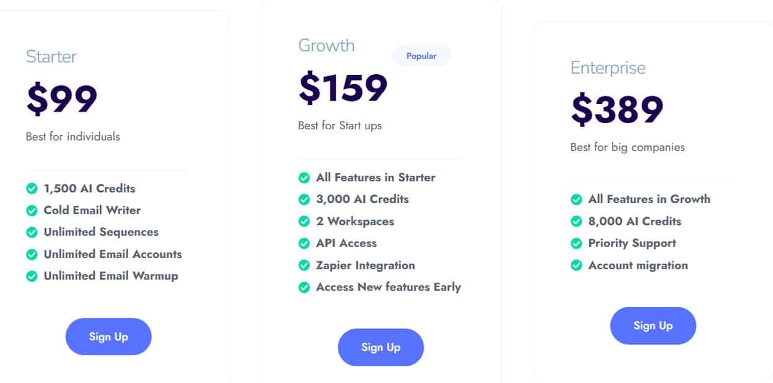Click the Access New features Early item
The image size is (773, 383).
(388, 287)
